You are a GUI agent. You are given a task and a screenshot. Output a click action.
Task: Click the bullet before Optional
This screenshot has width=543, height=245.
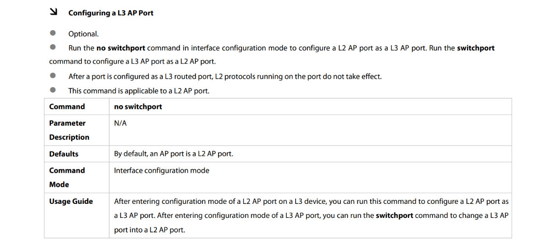(x=53, y=33)
